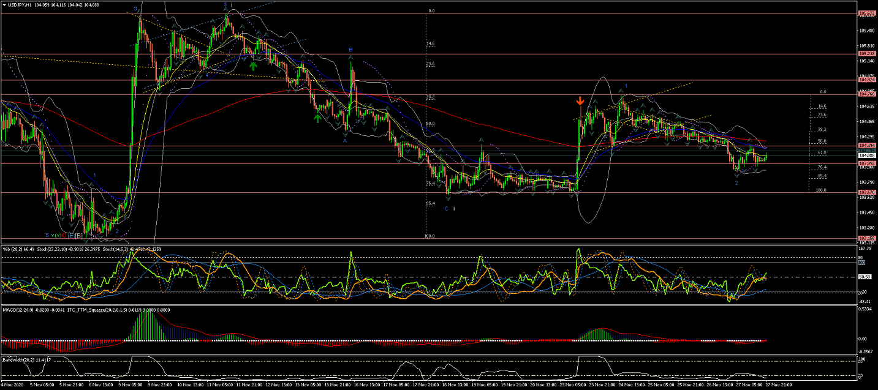Screen dimensions: 878x390
Task: Click the 103.670 price level tag
Action: pyautogui.click(x=866, y=192)
